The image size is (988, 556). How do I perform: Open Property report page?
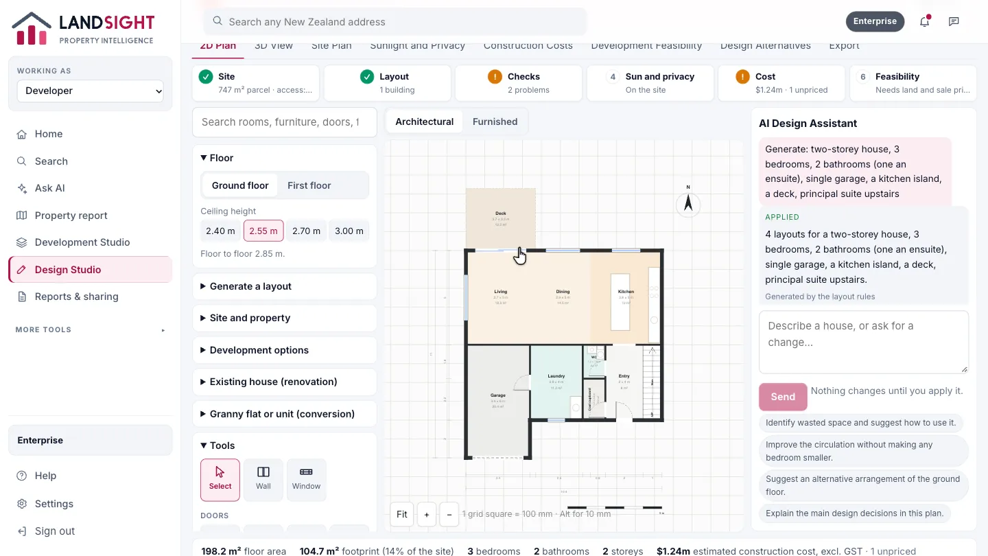(x=90, y=216)
